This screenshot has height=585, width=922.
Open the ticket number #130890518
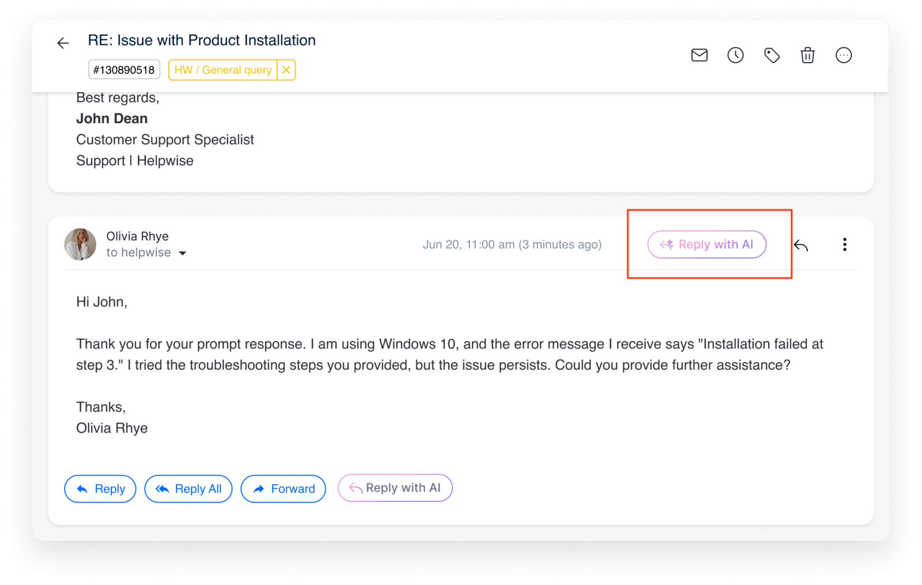124,70
